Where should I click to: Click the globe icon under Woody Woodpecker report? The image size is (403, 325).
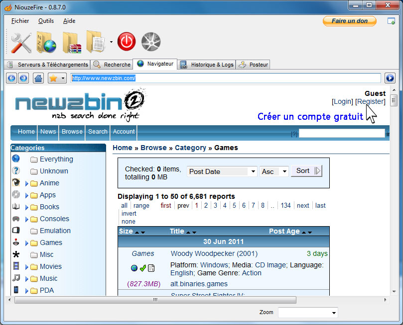(x=134, y=268)
